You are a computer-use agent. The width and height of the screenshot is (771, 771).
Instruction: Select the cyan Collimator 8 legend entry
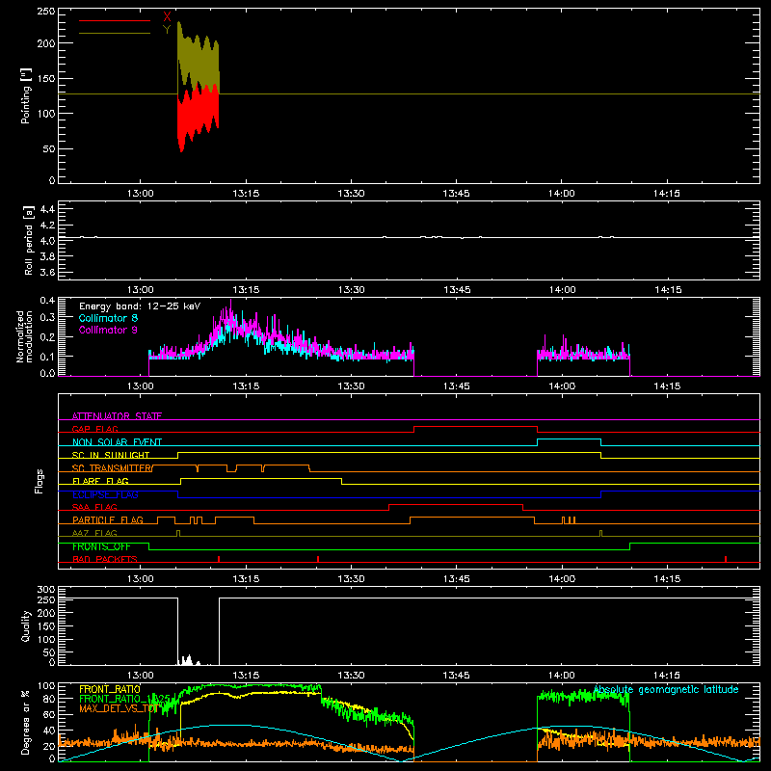coord(108,318)
